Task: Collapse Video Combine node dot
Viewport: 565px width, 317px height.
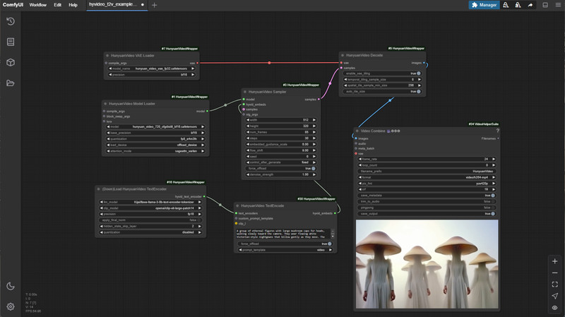Action: (357, 131)
